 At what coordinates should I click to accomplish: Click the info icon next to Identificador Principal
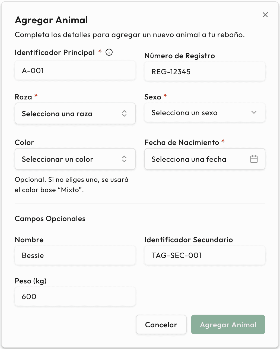(109, 52)
